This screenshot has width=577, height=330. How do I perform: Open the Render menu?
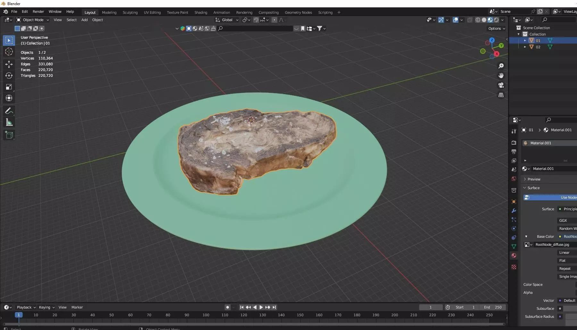(x=38, y=12)
